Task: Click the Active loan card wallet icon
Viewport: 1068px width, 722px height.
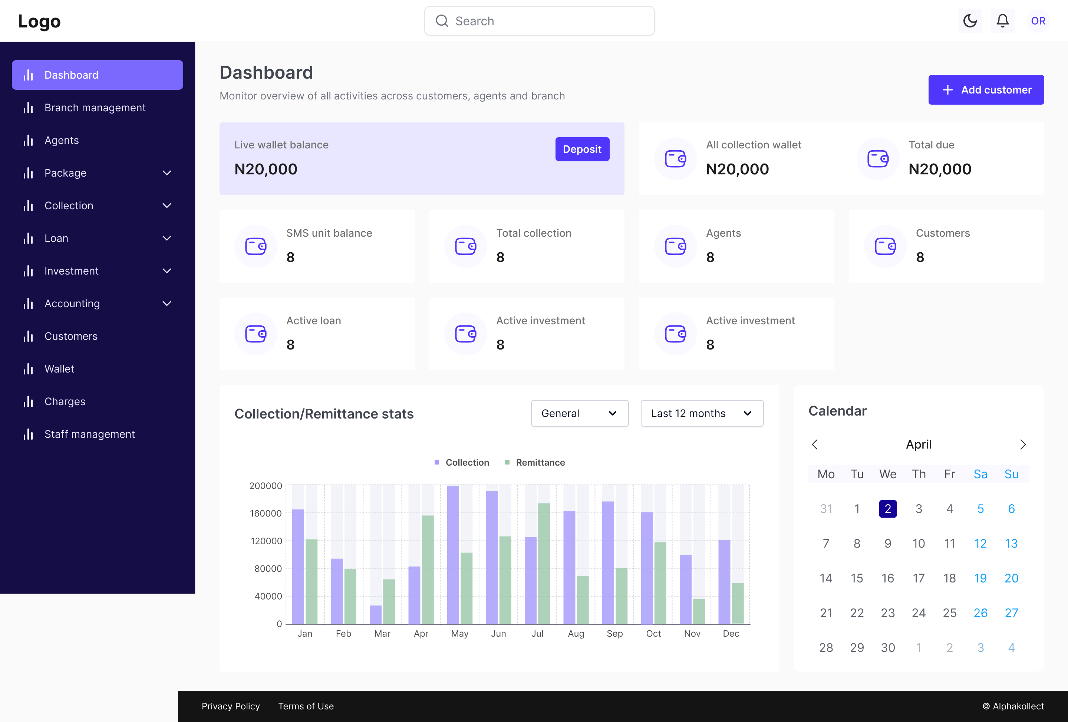Action: (x=256, y=334)
